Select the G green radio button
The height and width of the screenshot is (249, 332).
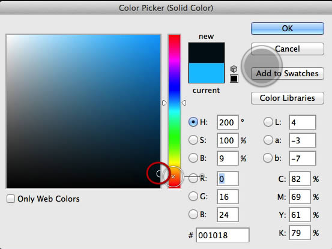coord(193,196)
